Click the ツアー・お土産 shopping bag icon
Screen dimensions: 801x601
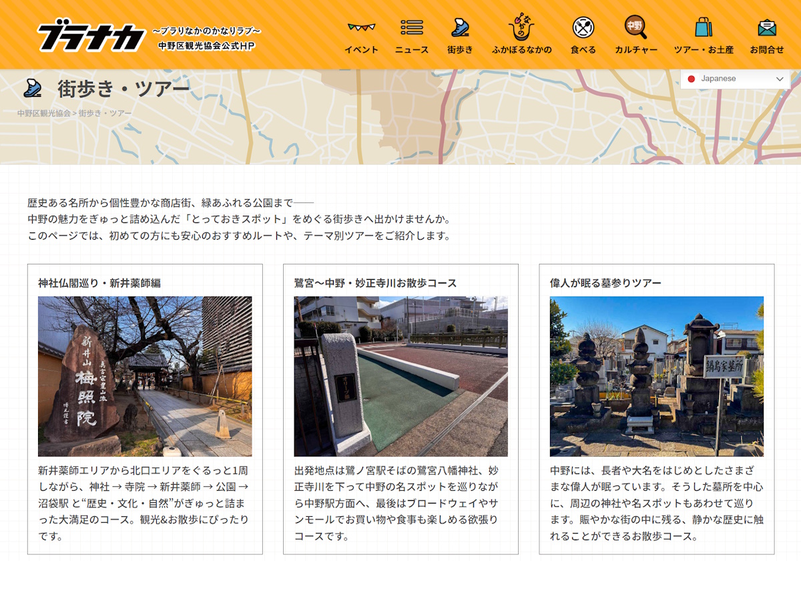click(703, 27)
